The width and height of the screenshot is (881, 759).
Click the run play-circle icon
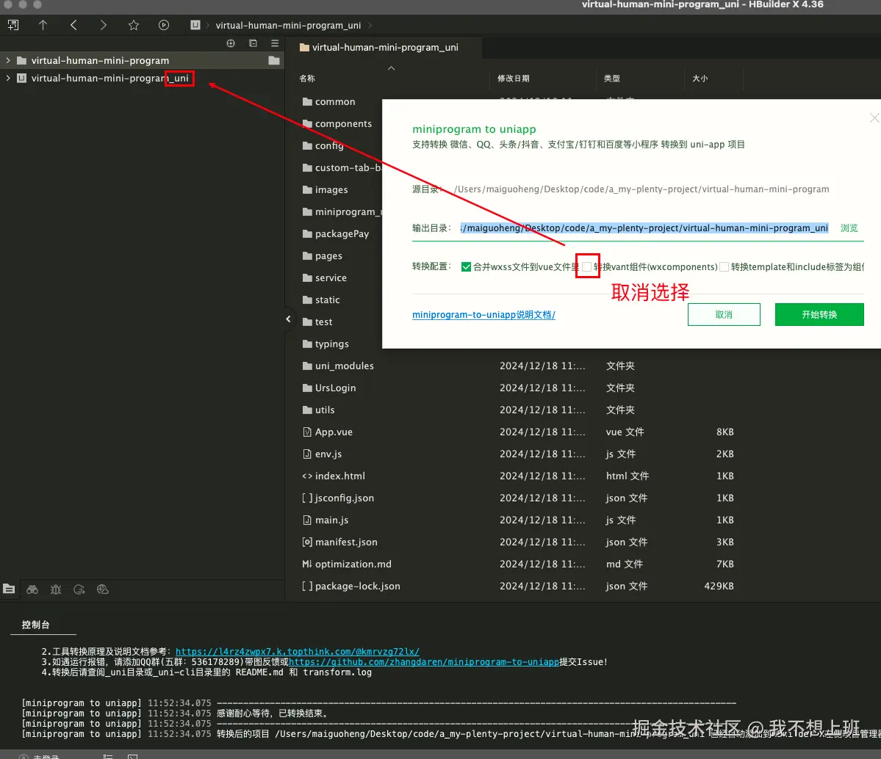point(164,25)
